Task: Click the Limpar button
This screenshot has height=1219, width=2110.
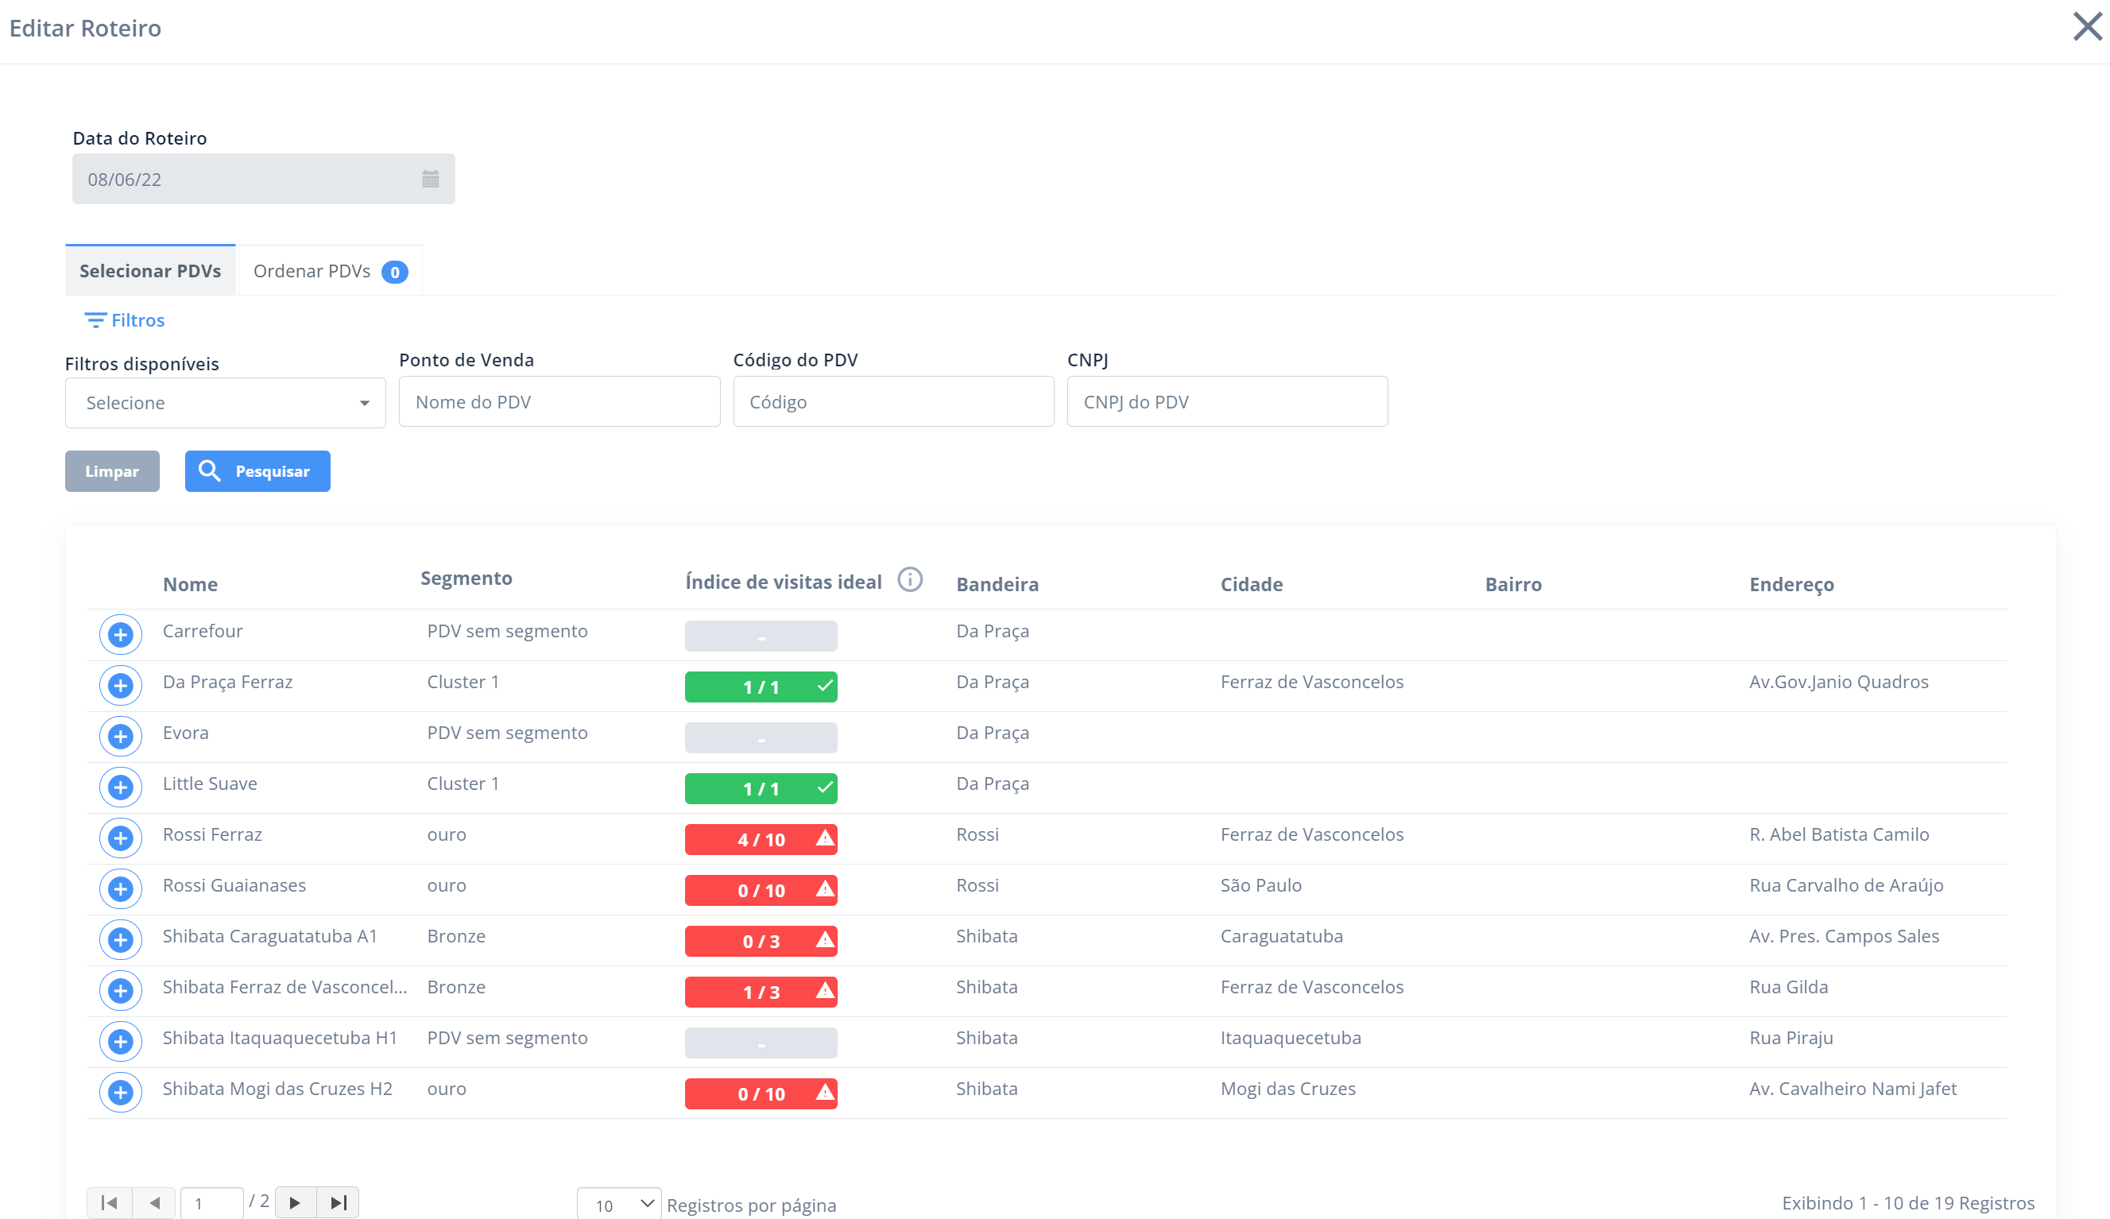Action: [x=112, y=471]
